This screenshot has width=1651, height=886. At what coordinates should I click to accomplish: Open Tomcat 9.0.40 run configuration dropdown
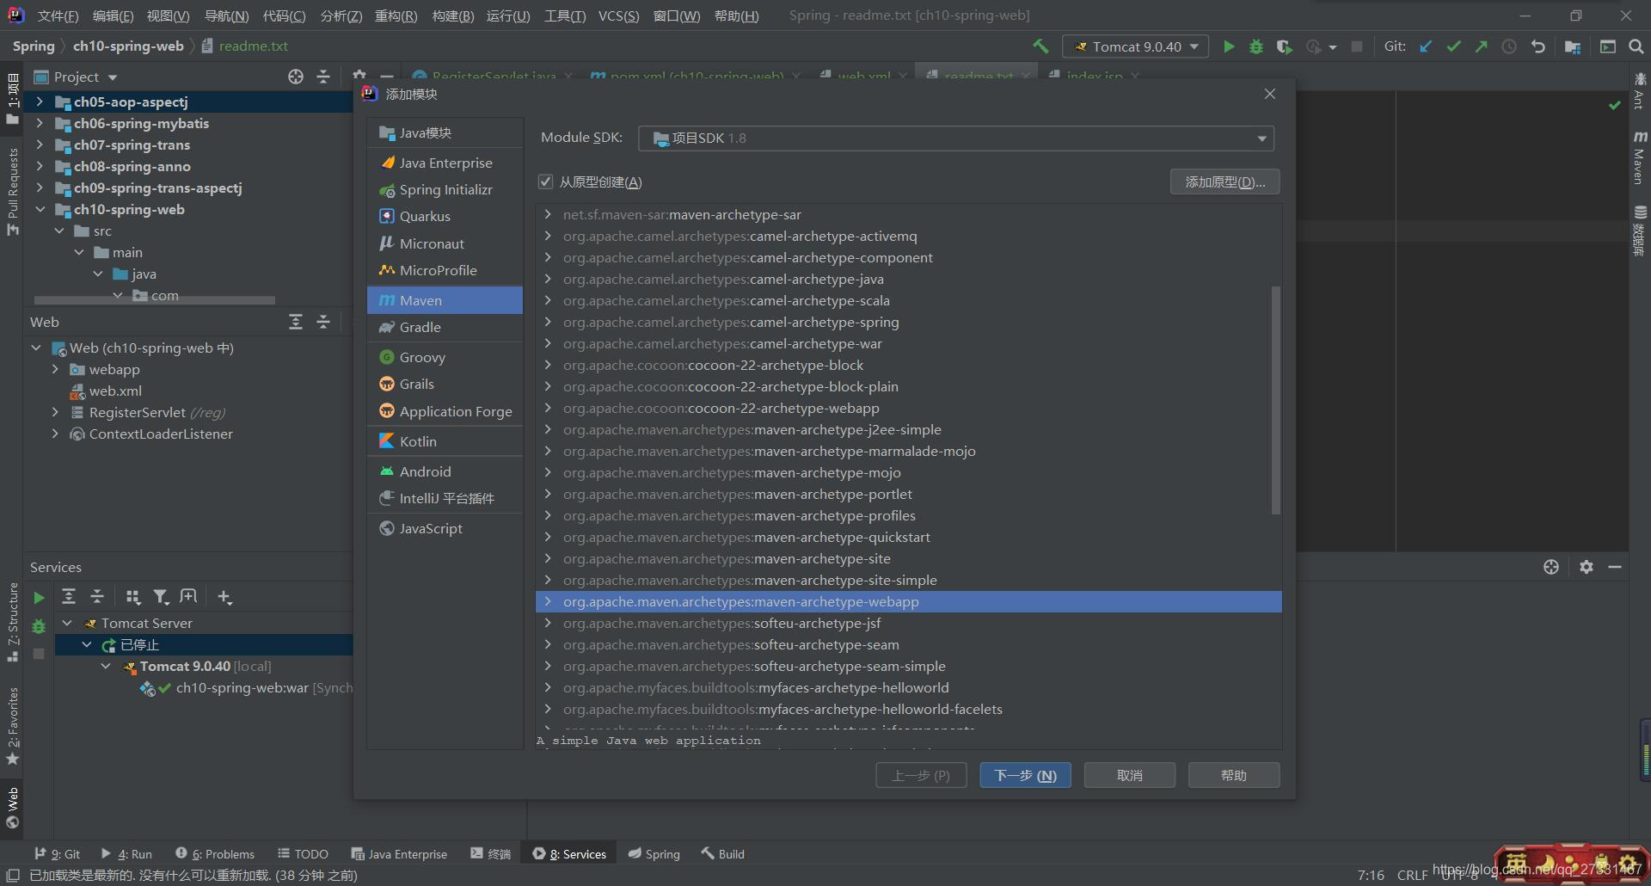pos(1135,46)
